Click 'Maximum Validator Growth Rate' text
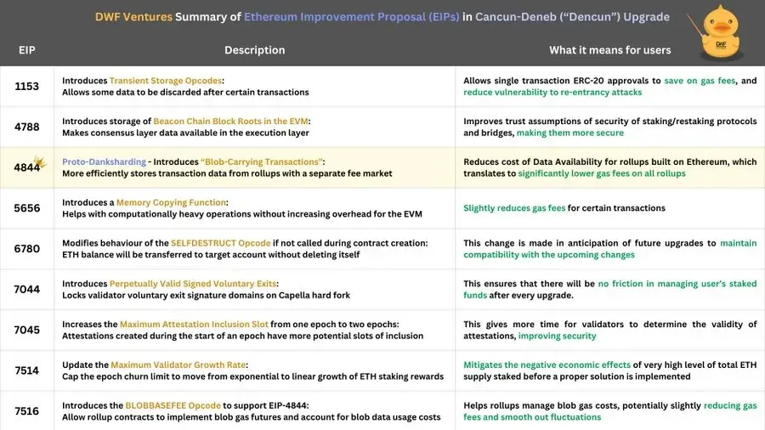This screenshot has width=765, height=430. [178, 365]
